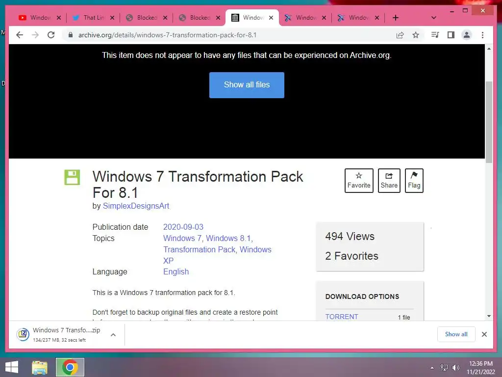Open the network tray icon
This screenshot has height=377, width=502.
coord(444,368)
